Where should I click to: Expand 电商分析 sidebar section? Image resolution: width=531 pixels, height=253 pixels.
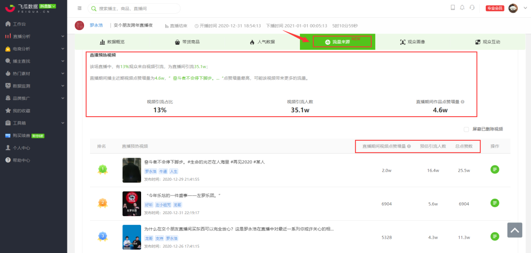click(33, 49)
